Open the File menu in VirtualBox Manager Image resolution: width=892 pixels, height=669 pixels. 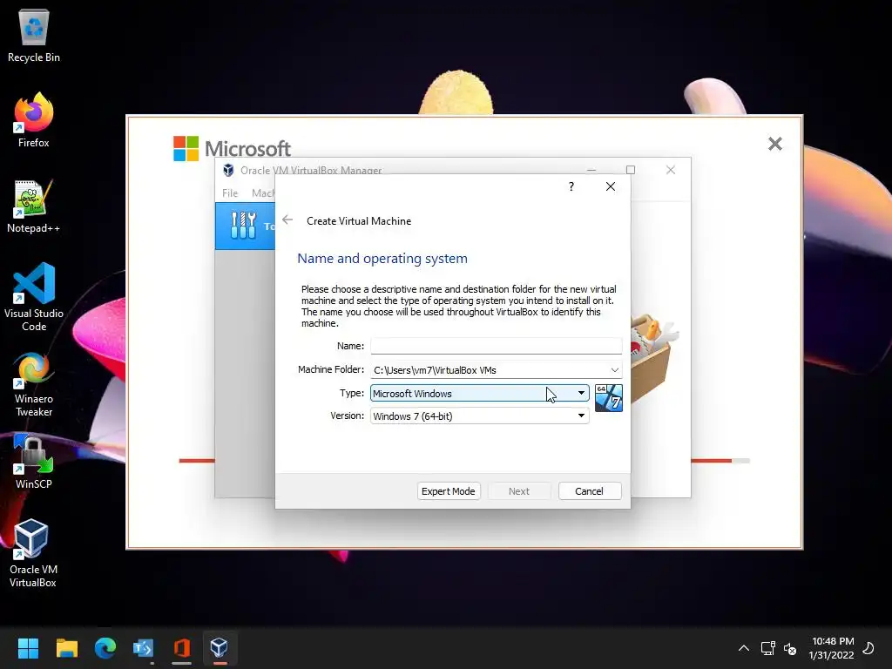pos(230,193)
